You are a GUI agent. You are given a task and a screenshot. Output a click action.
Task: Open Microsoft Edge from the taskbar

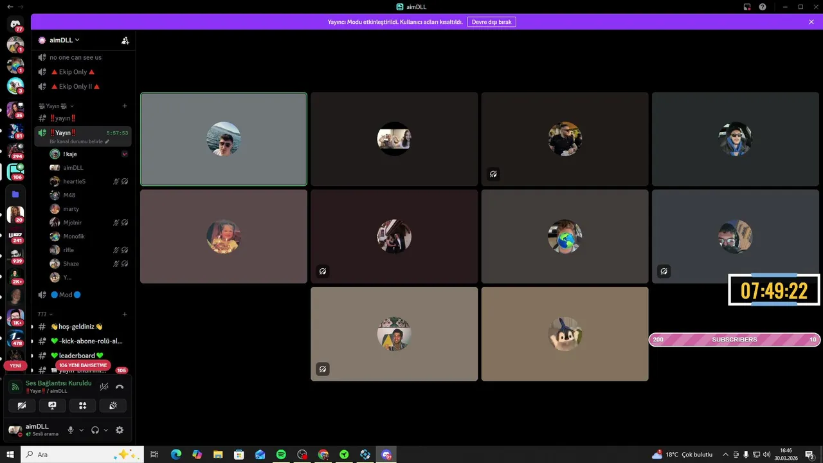[x=176, y=455]
